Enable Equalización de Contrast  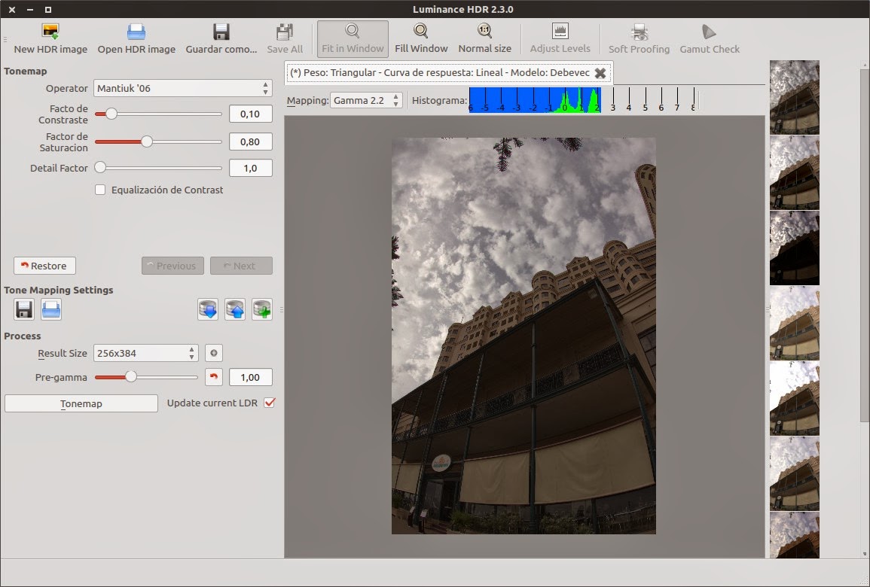[100, 190]
